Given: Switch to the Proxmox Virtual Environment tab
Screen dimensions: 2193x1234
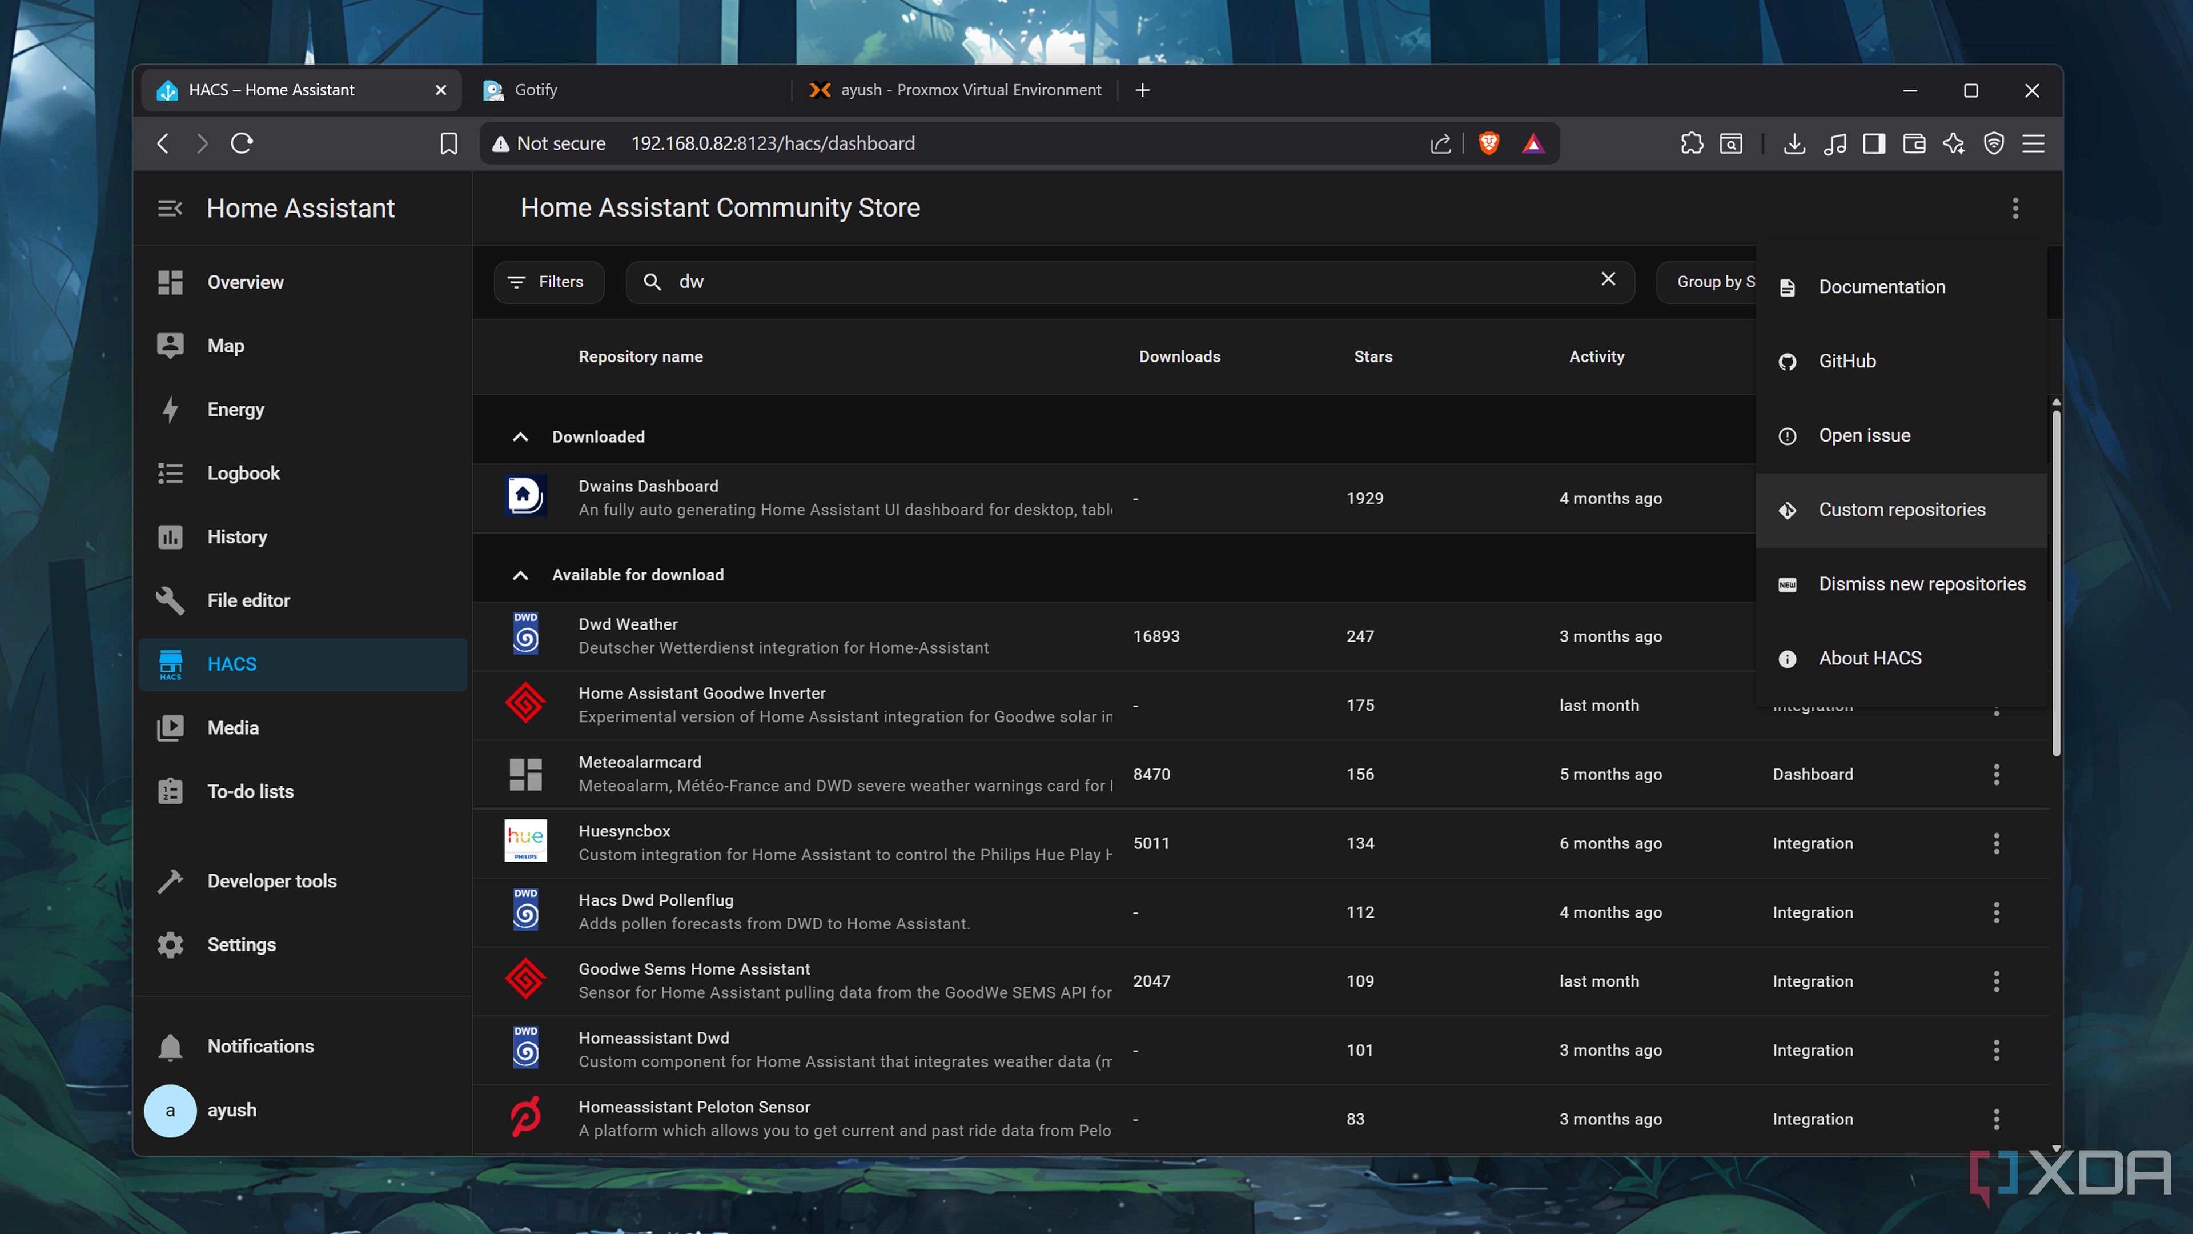Looking at the screenshot, I should click(955, 90).
